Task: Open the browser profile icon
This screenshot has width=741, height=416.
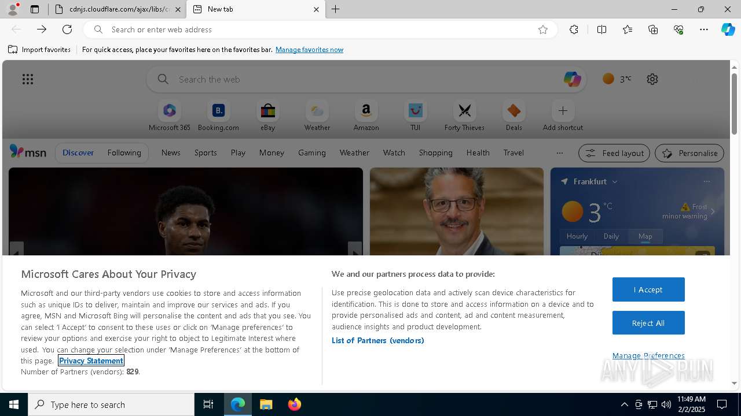Action: tap(13, 9)
